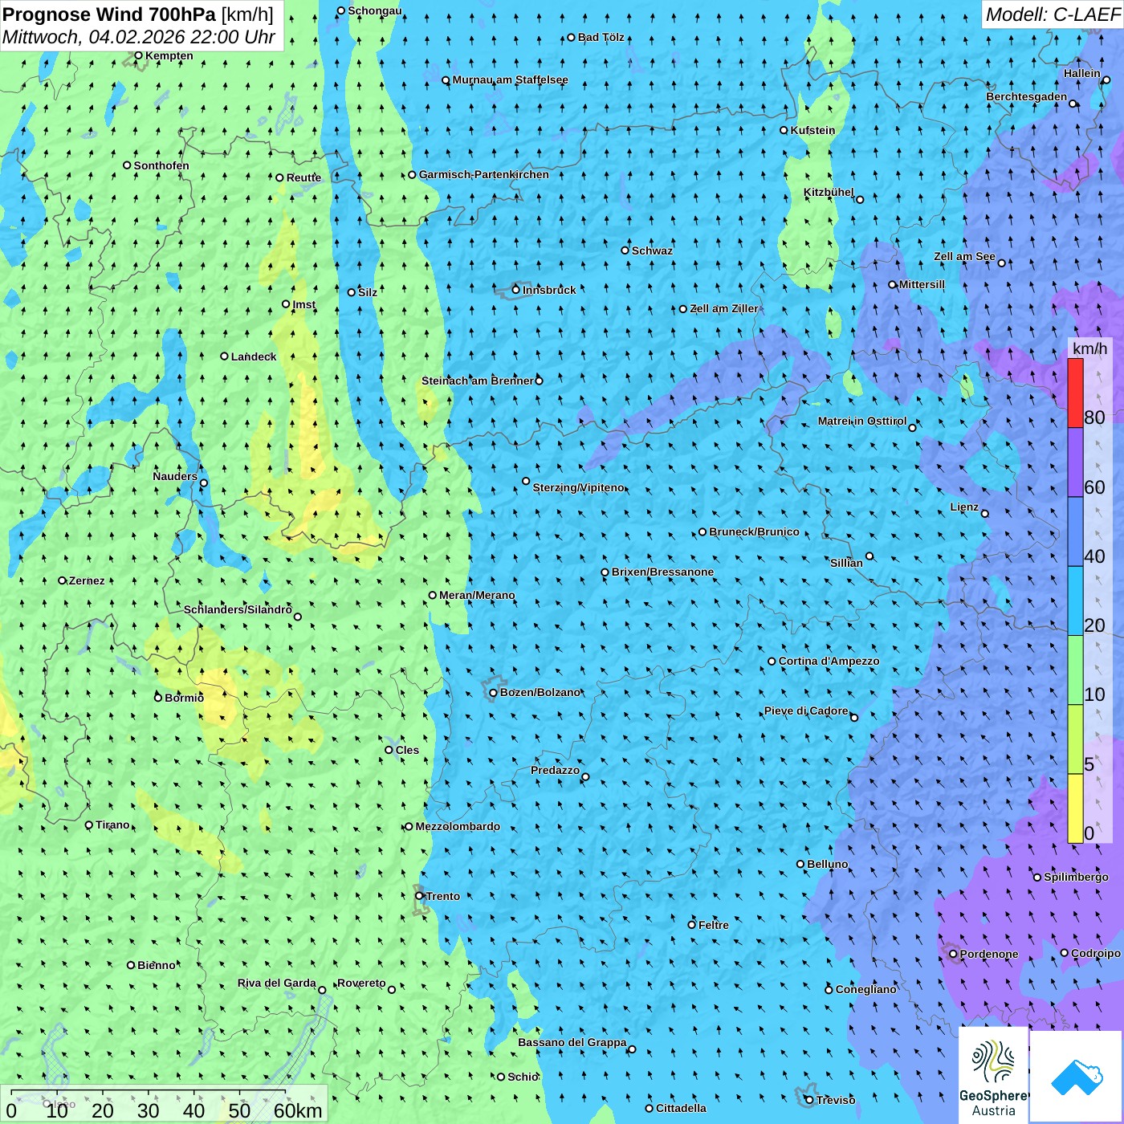Click the 'Bruneck/Brunico' label
Screen dimensions: 1124x1124
[x=754, y=531]
